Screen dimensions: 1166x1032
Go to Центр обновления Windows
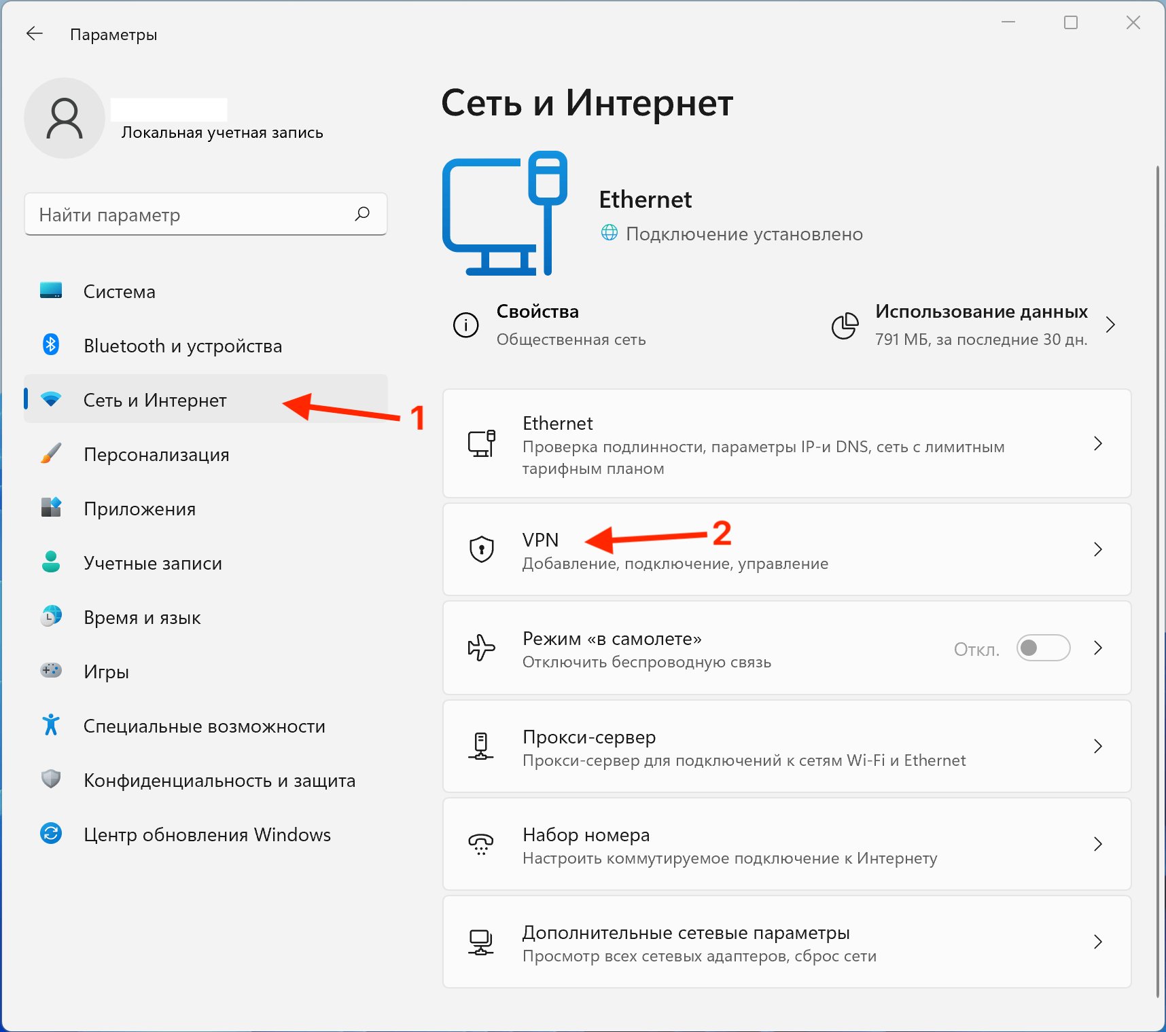207,834
